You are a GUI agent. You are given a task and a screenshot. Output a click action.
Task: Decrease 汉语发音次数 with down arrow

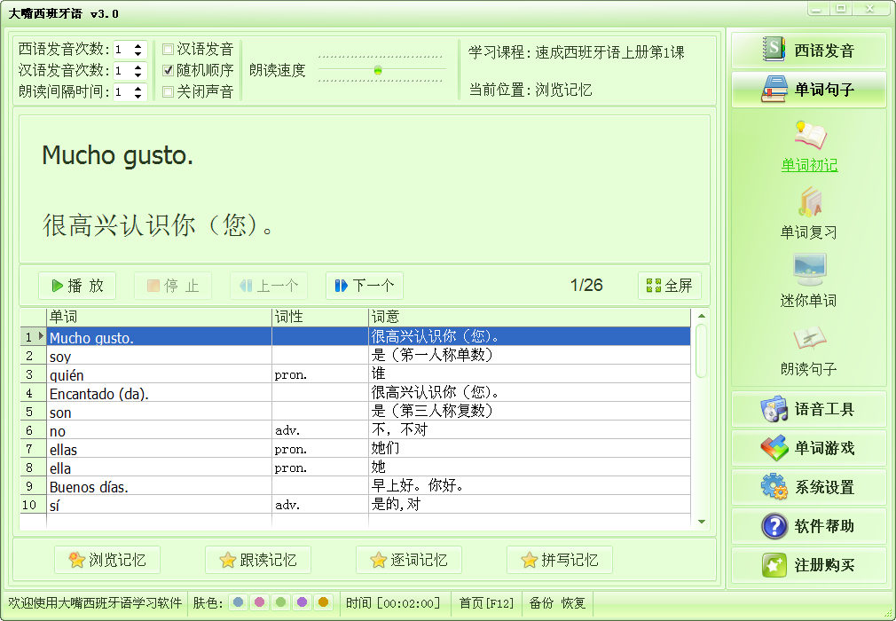tap(138, 75)
